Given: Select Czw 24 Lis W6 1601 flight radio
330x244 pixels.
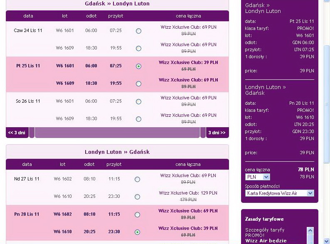Looking at the screenshot, I should (138, 31).
